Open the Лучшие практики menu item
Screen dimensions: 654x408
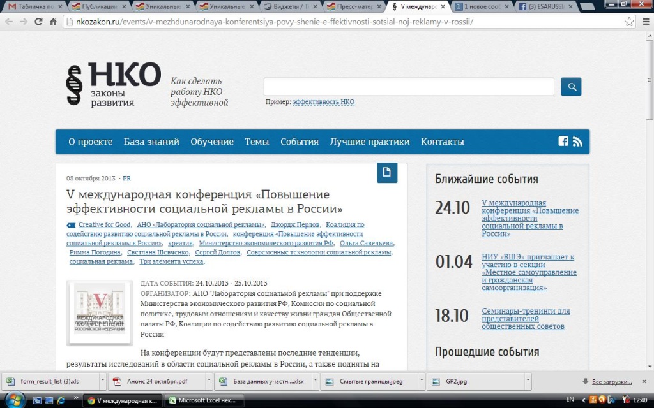click(x=370, y=142)
